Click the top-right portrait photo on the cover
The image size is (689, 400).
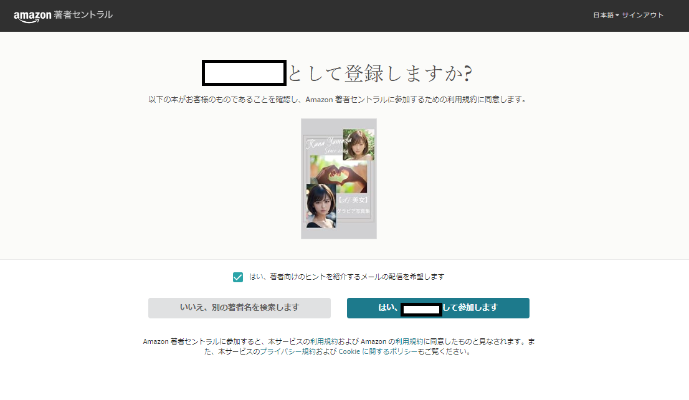[358, 145]
